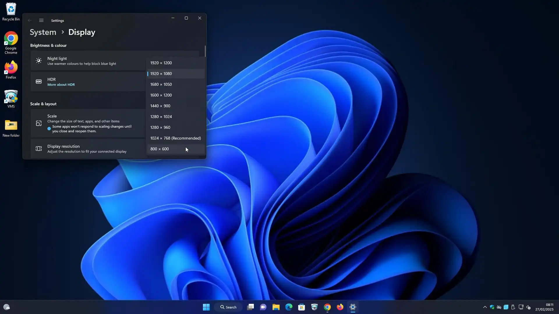Open the New folder desktop icon
The width and height of the screenshot is (559, 314).
click(x=11, y=128)
